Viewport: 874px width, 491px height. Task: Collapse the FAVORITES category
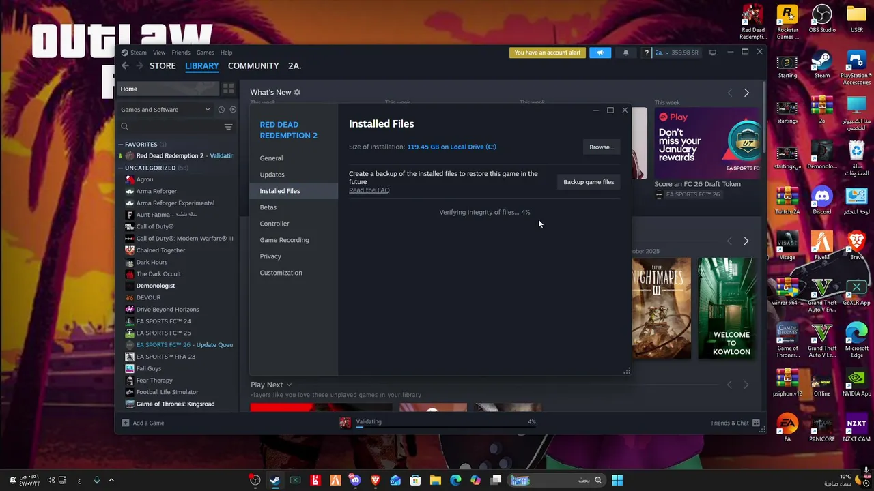click(x=121, y=144)
